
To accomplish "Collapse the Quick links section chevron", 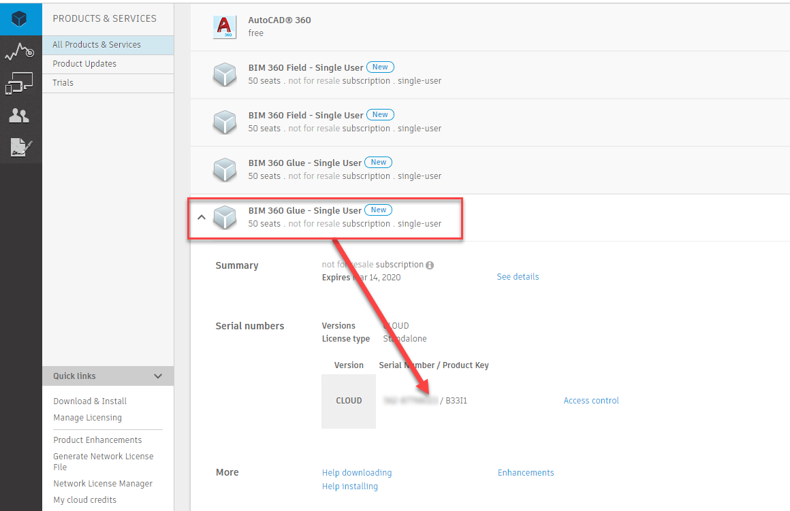I will coord(158,376).
